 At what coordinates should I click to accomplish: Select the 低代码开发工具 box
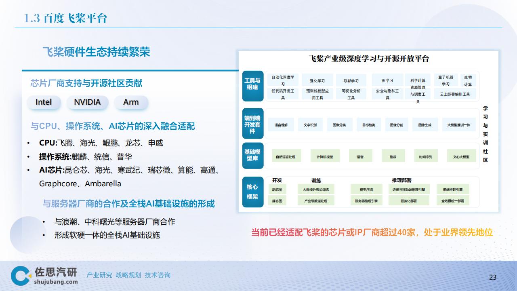(283, 94)
